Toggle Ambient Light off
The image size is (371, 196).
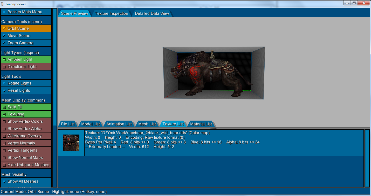pyautogui.click(x=26, y=59)
